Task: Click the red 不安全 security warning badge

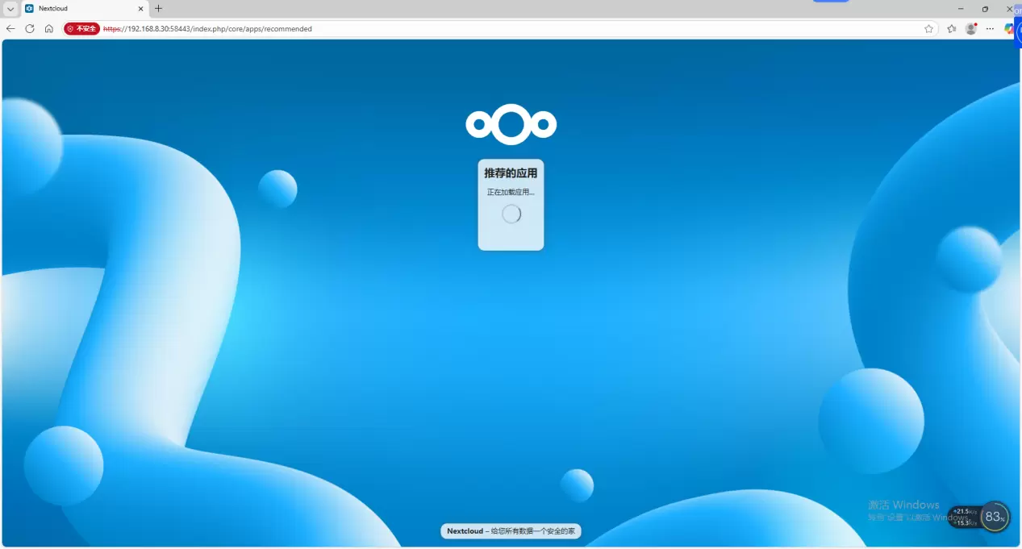Action: pos(81,28)
